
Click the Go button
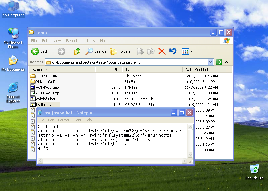pyautogui.click(x=222, y=62)
